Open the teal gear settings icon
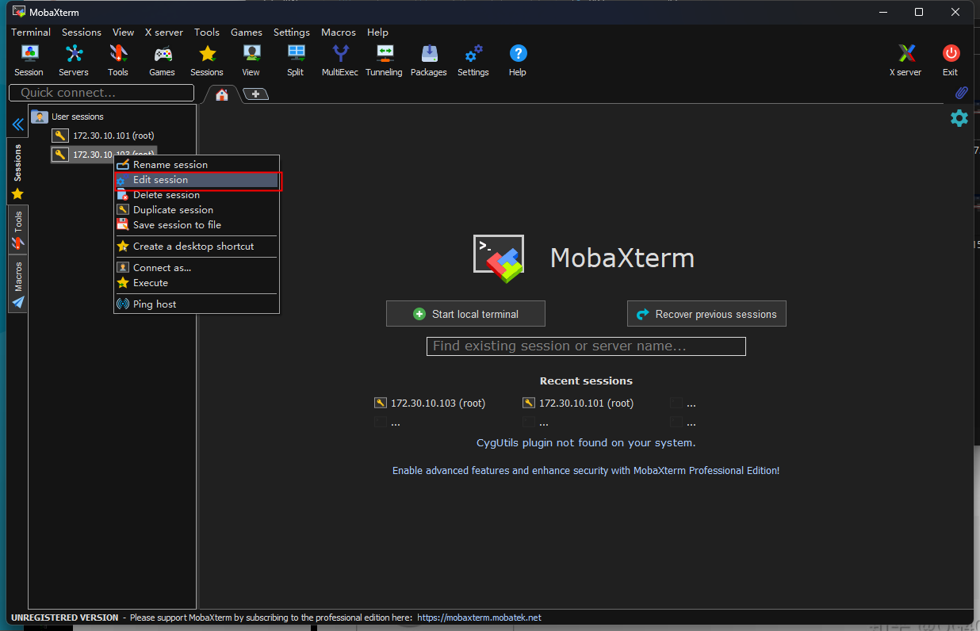The image size is (980, 631). [x=959, y=118]
